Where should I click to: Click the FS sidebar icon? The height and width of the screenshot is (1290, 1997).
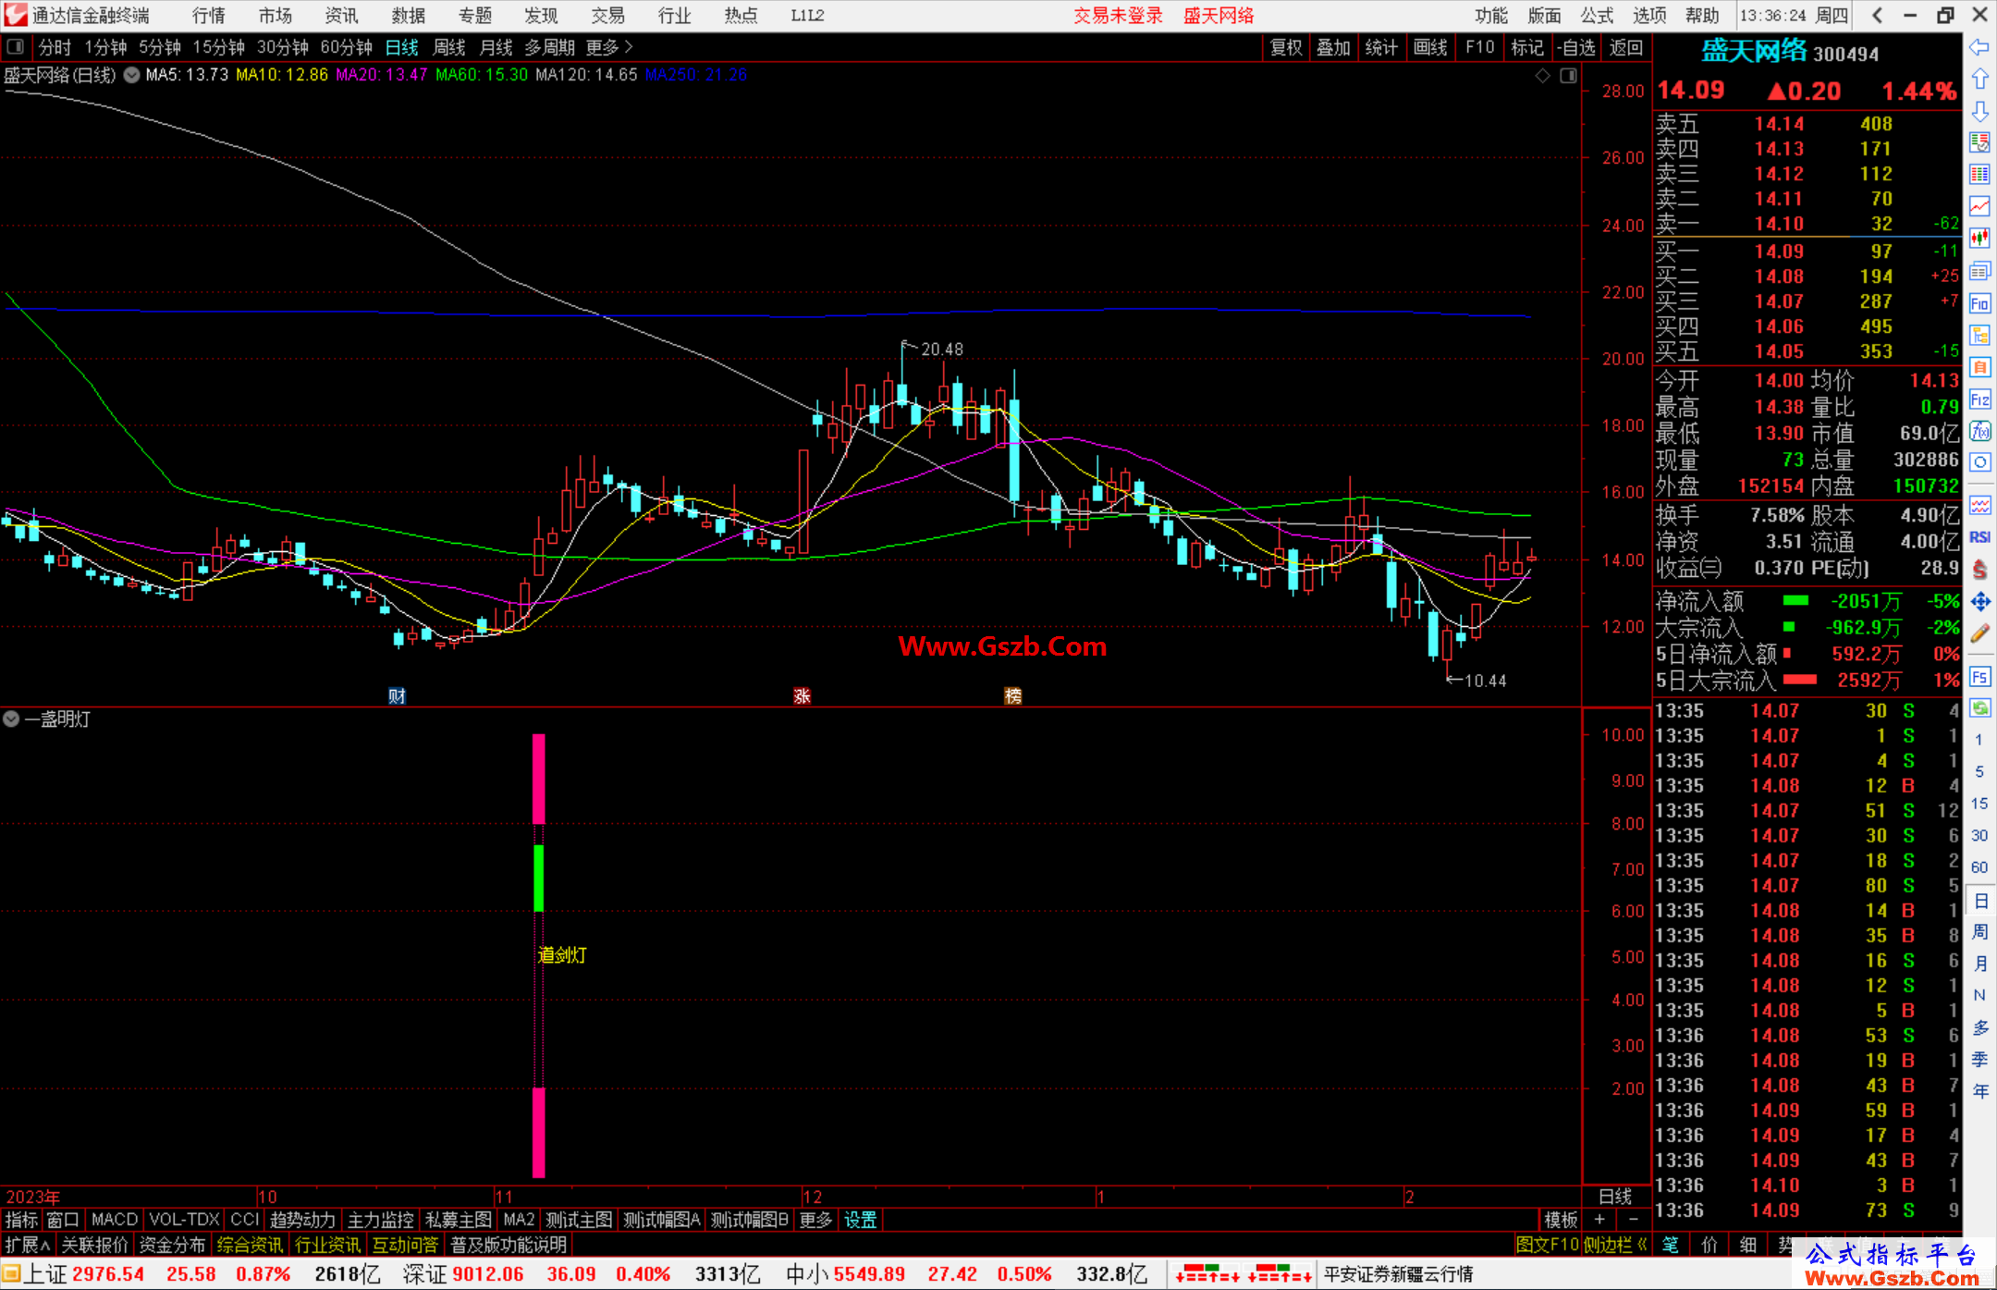click(1979, 677)
